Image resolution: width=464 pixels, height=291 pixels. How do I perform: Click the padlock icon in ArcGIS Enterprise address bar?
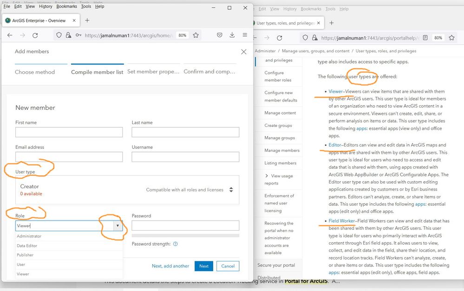point(68,35)
